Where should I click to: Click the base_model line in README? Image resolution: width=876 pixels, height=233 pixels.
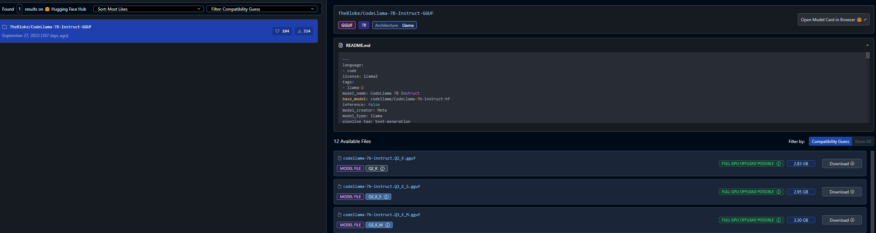(x=396, y=99)
